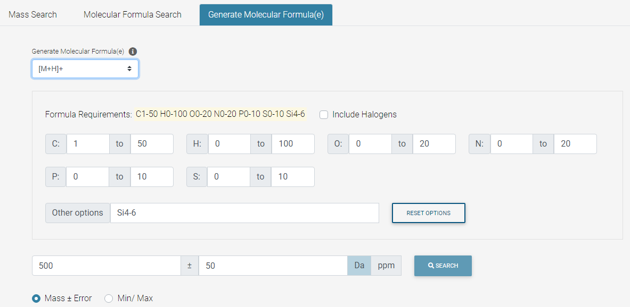Focus the hydrogen maximum field containing 100

293,144
